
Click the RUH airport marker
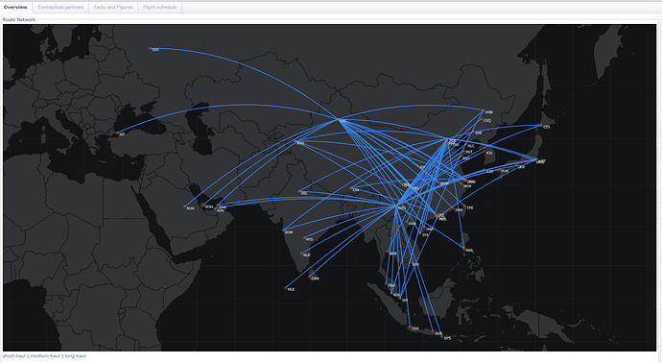click(185, 206)
